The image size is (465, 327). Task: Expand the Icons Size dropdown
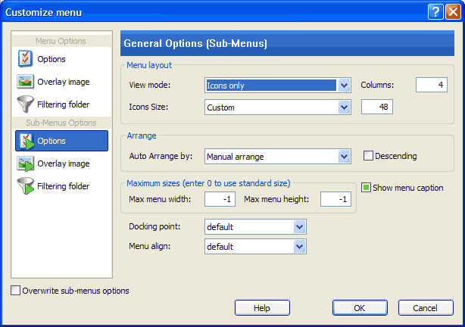coord(345,107)
